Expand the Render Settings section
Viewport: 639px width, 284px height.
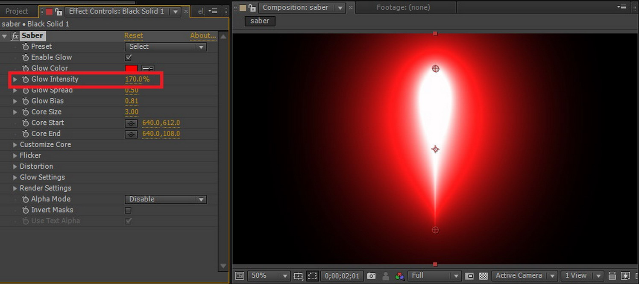click(15, 188)
